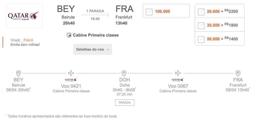257x124 pixels.
Task: Click the chevron beside Detalhes do voo
Action: pos(108,50)
